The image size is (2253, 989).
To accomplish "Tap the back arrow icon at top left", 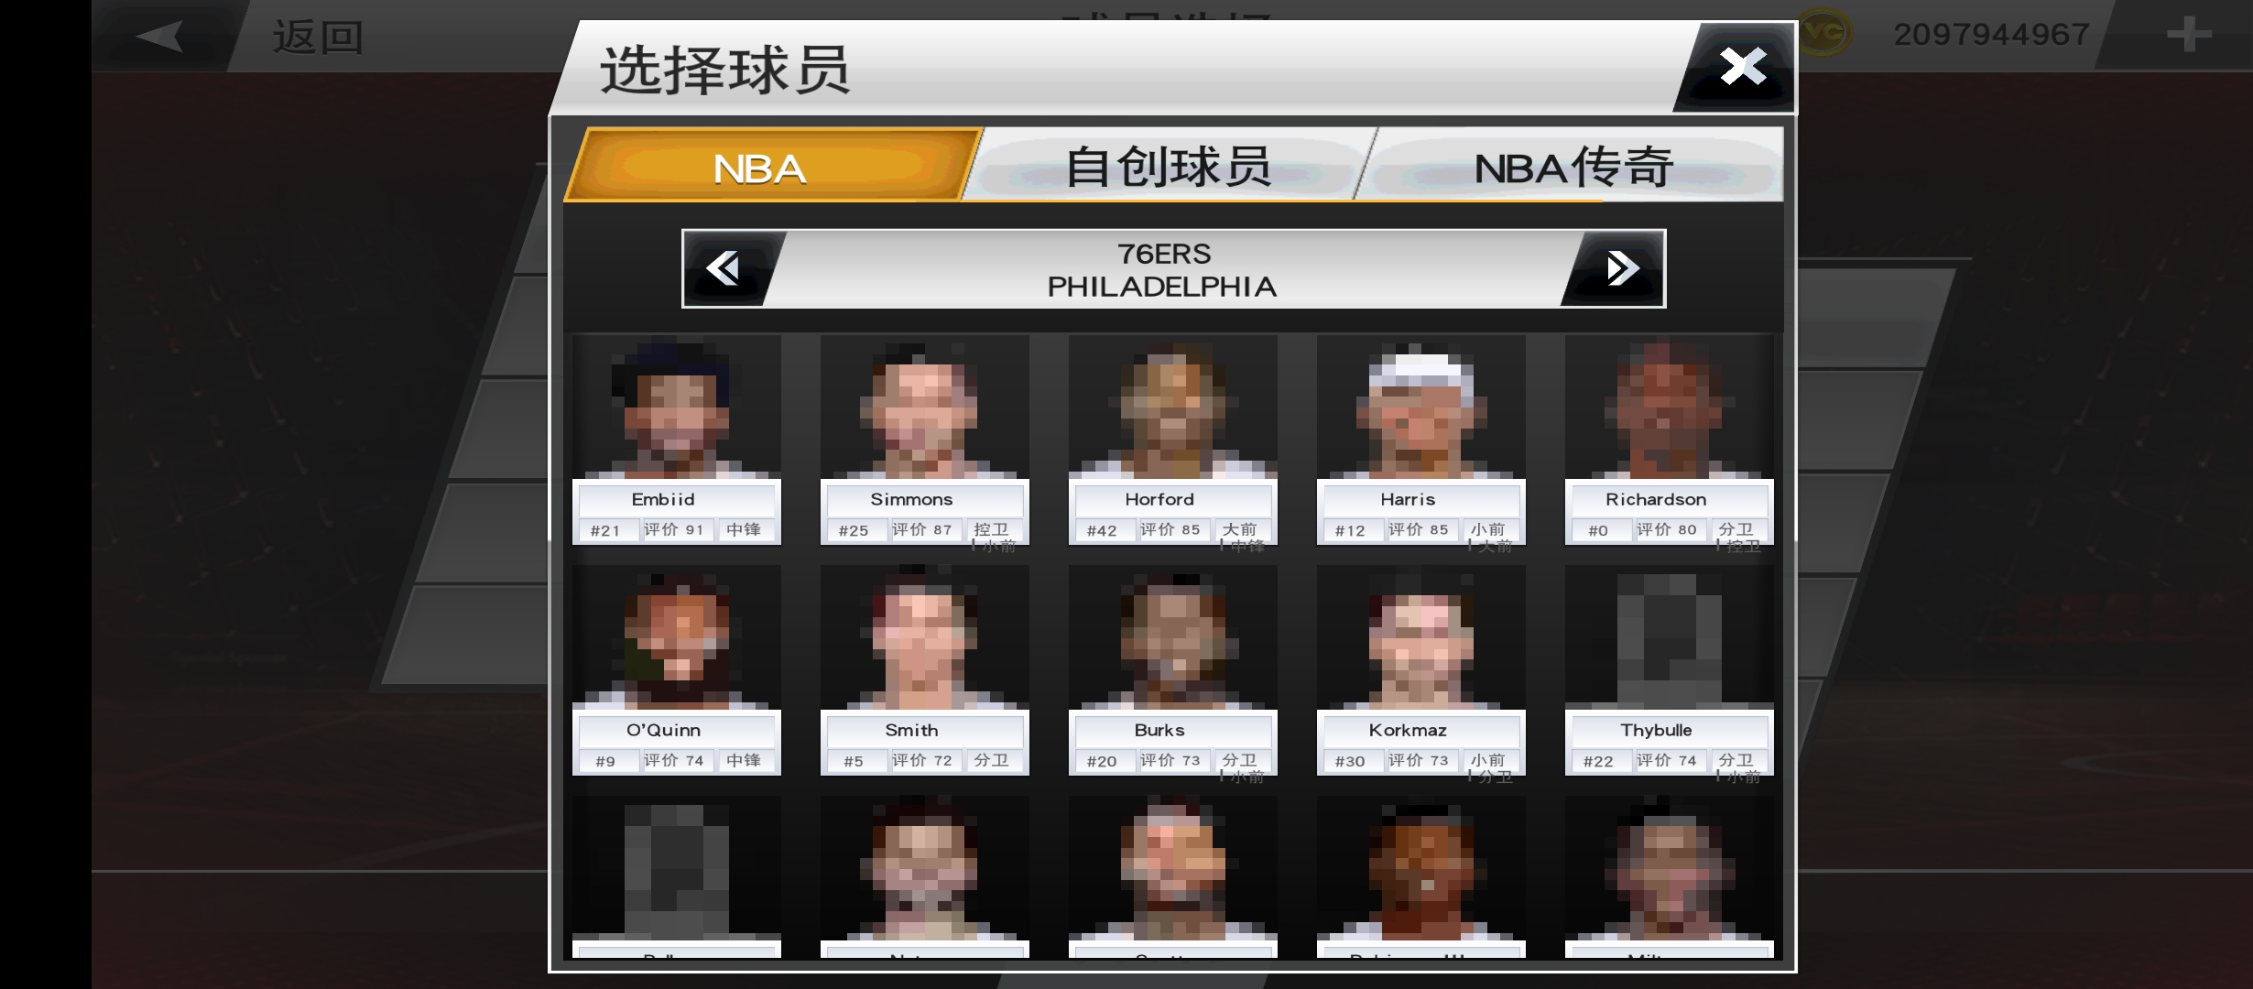I will (160, 37).
